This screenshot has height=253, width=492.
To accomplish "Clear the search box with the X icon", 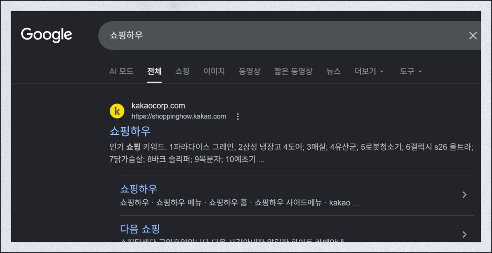I will coord(473,36).
